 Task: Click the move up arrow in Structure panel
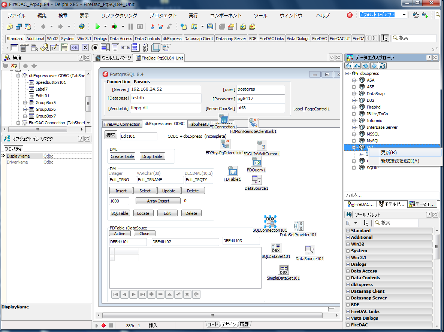point(25,66)
